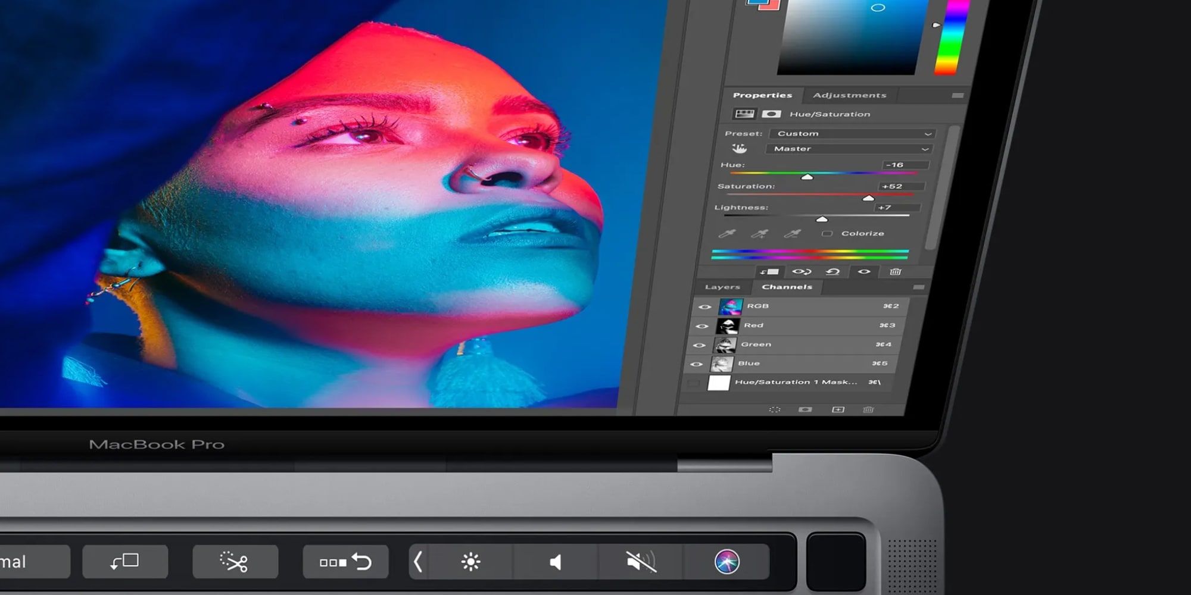Switch to the Adjustments tab
Viewport: 1191px width, 595px height.
pos(850,95)
